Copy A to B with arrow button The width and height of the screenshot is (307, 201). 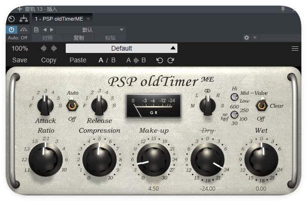136,60
